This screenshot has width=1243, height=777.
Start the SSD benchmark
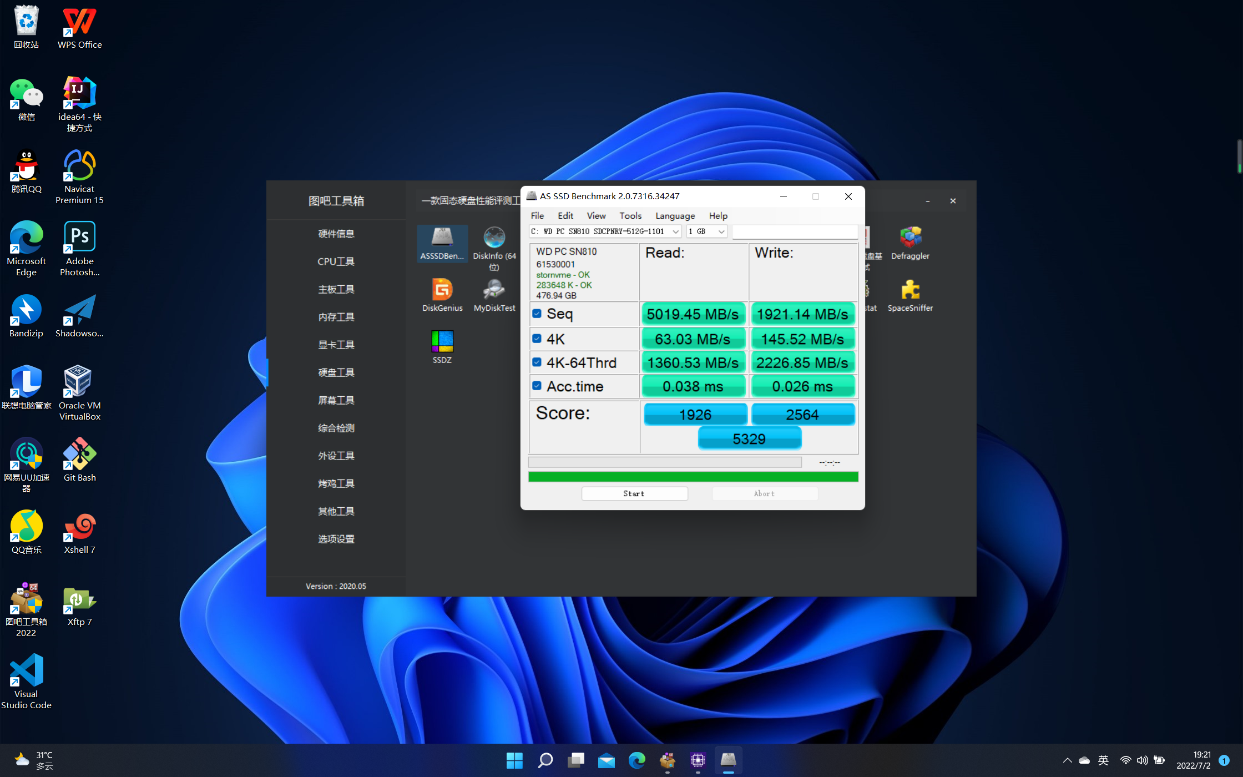(x=634, y=493)
